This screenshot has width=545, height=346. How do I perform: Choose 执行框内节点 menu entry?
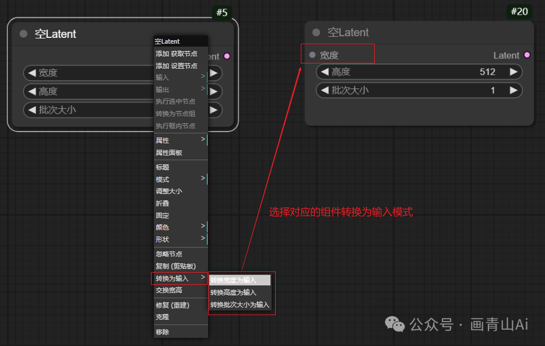181,126
